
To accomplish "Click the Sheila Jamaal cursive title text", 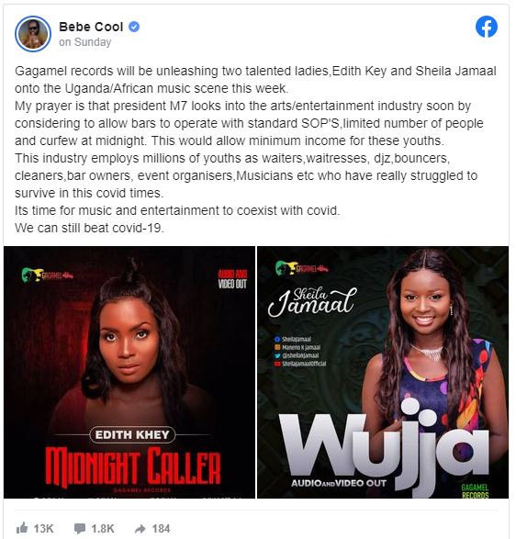I will pyautogui.click(x=312, y=301).
